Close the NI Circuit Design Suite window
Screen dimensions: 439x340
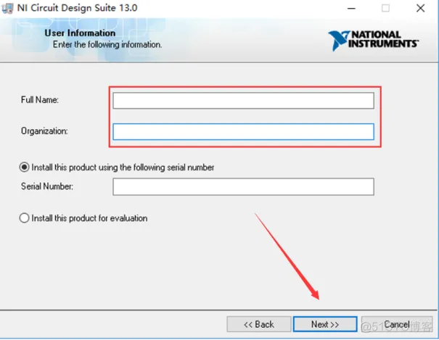point(420,9)
